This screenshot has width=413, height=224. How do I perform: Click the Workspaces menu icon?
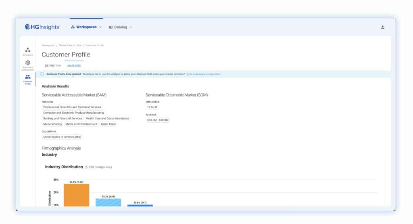point(73,27)
